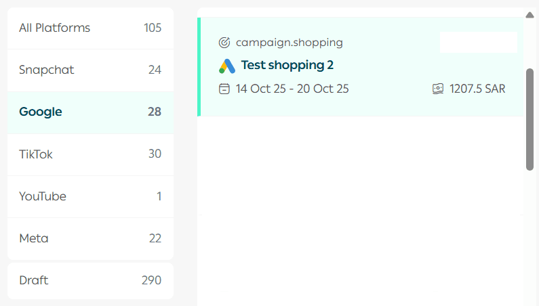The image size is (539, 306).
Task: Click the blank status badge on campaign card
Action: point(478,42)
